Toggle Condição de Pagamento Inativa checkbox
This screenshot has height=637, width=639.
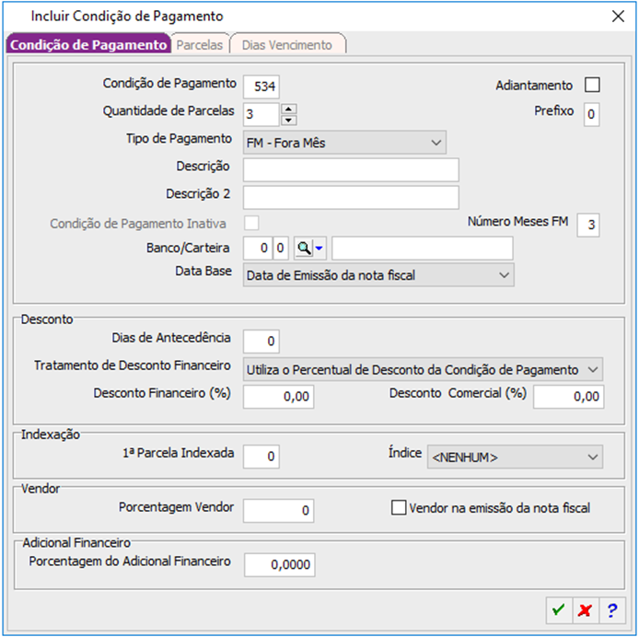tap(251, 223)
